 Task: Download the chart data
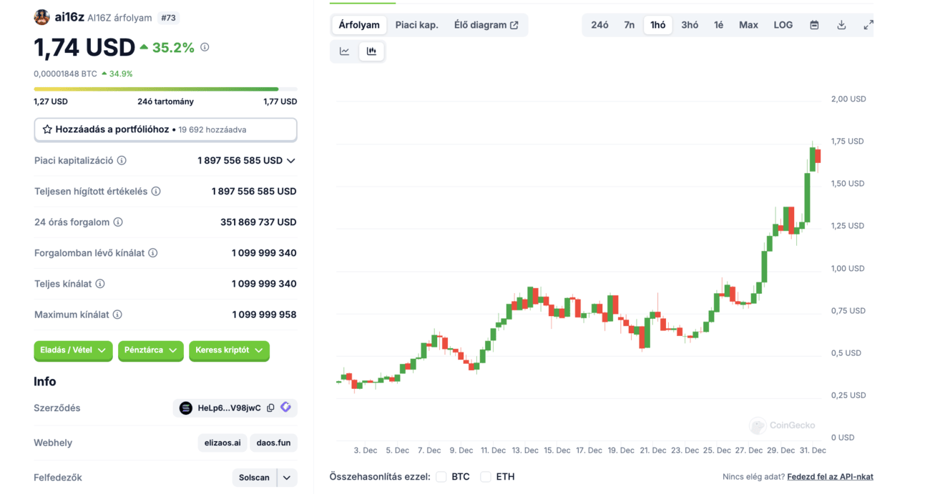point(841,25)
